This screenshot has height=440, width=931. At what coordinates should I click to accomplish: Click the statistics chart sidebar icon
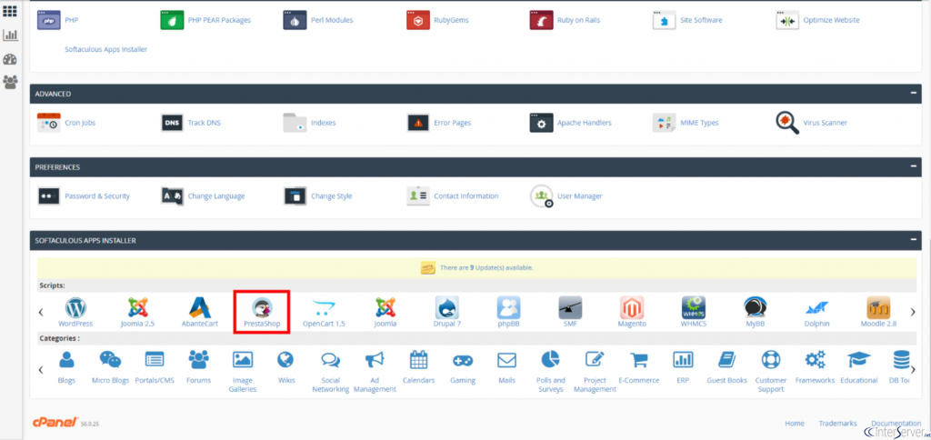[x=11, y=35]
